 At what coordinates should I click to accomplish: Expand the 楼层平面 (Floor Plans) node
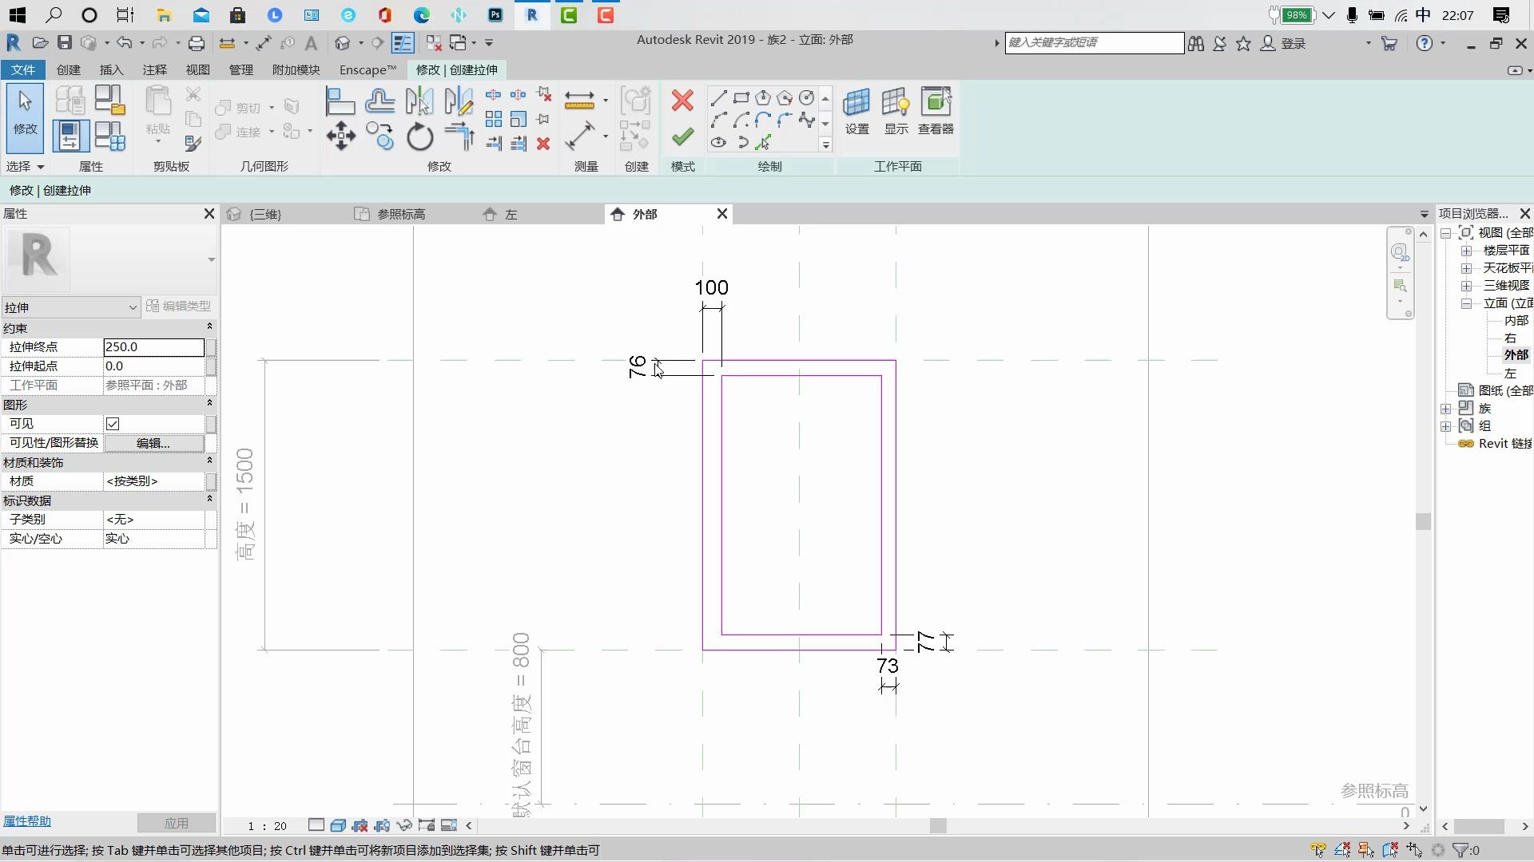(1467, 251)
